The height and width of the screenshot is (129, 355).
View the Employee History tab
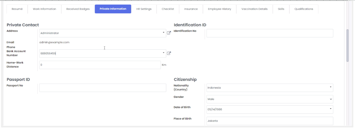click(x=219, y=9)
